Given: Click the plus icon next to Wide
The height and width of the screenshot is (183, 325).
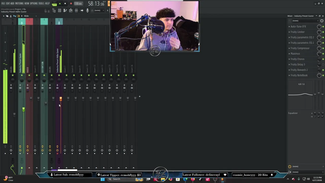Looking at the screenshot, I should click(22, 16).
